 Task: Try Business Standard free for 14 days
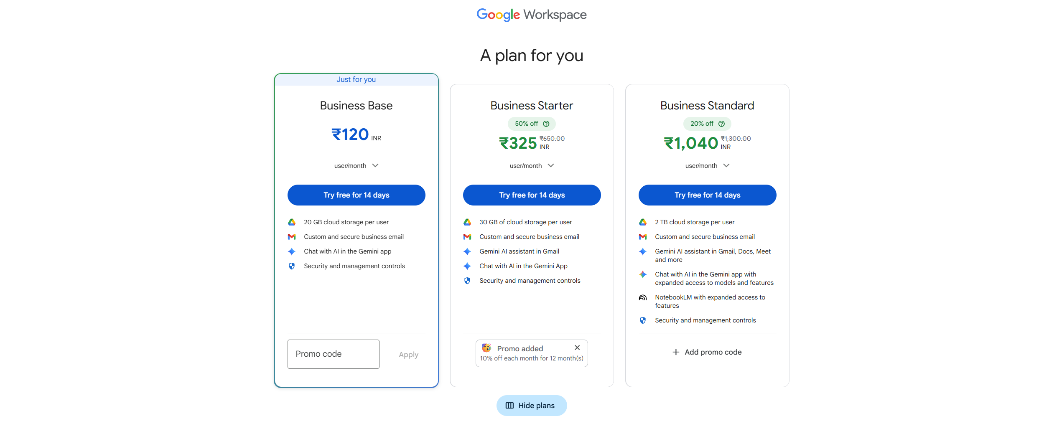tap(707, 195)
